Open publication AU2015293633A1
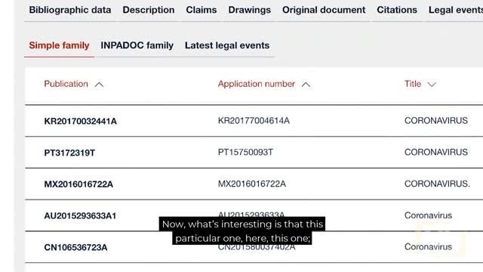The height and width of the screenshot is (272, 483). pos(80,215)
